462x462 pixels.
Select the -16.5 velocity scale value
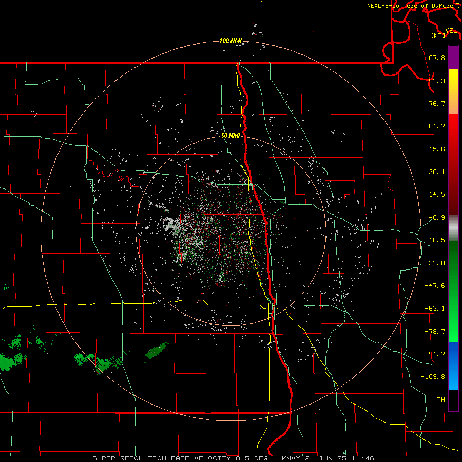coord(435,240)
